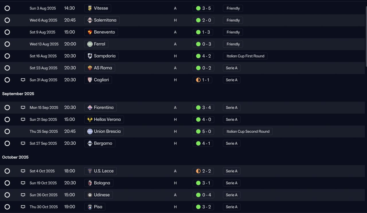This screenshot has width=367, height=213.
Task: Select the radio circle for Salernitana fixture
Action: pos(7,20)
